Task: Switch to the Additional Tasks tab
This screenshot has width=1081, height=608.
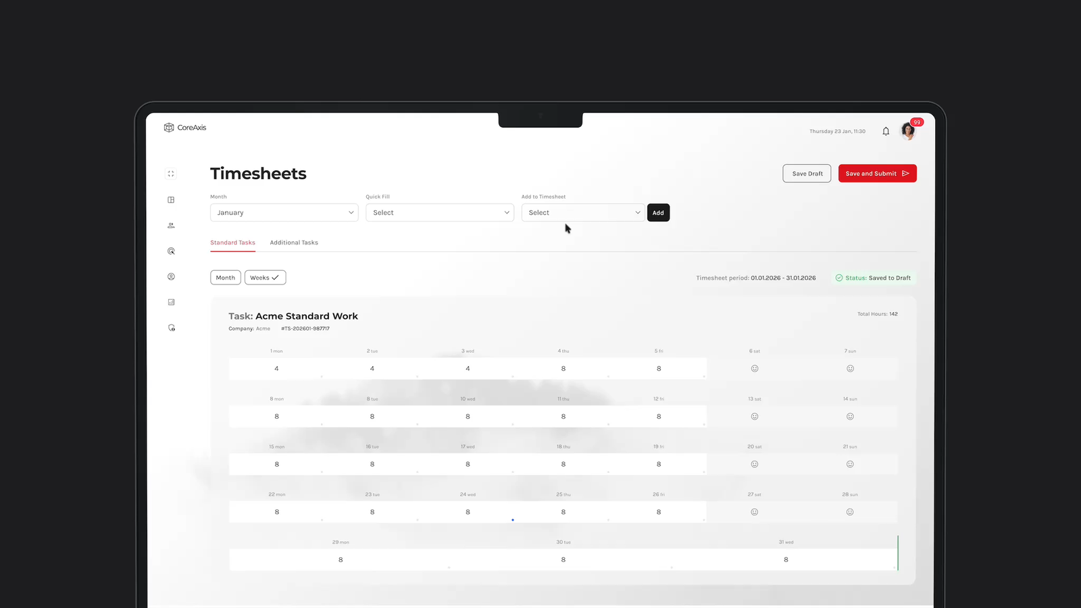Action: pyautogui.click(x=294, y=243)
